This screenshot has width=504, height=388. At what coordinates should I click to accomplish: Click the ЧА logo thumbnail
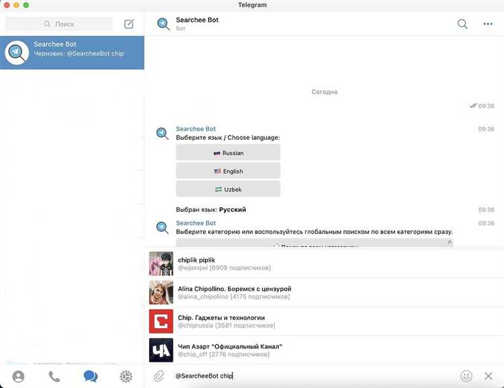(x=161, y=350)
